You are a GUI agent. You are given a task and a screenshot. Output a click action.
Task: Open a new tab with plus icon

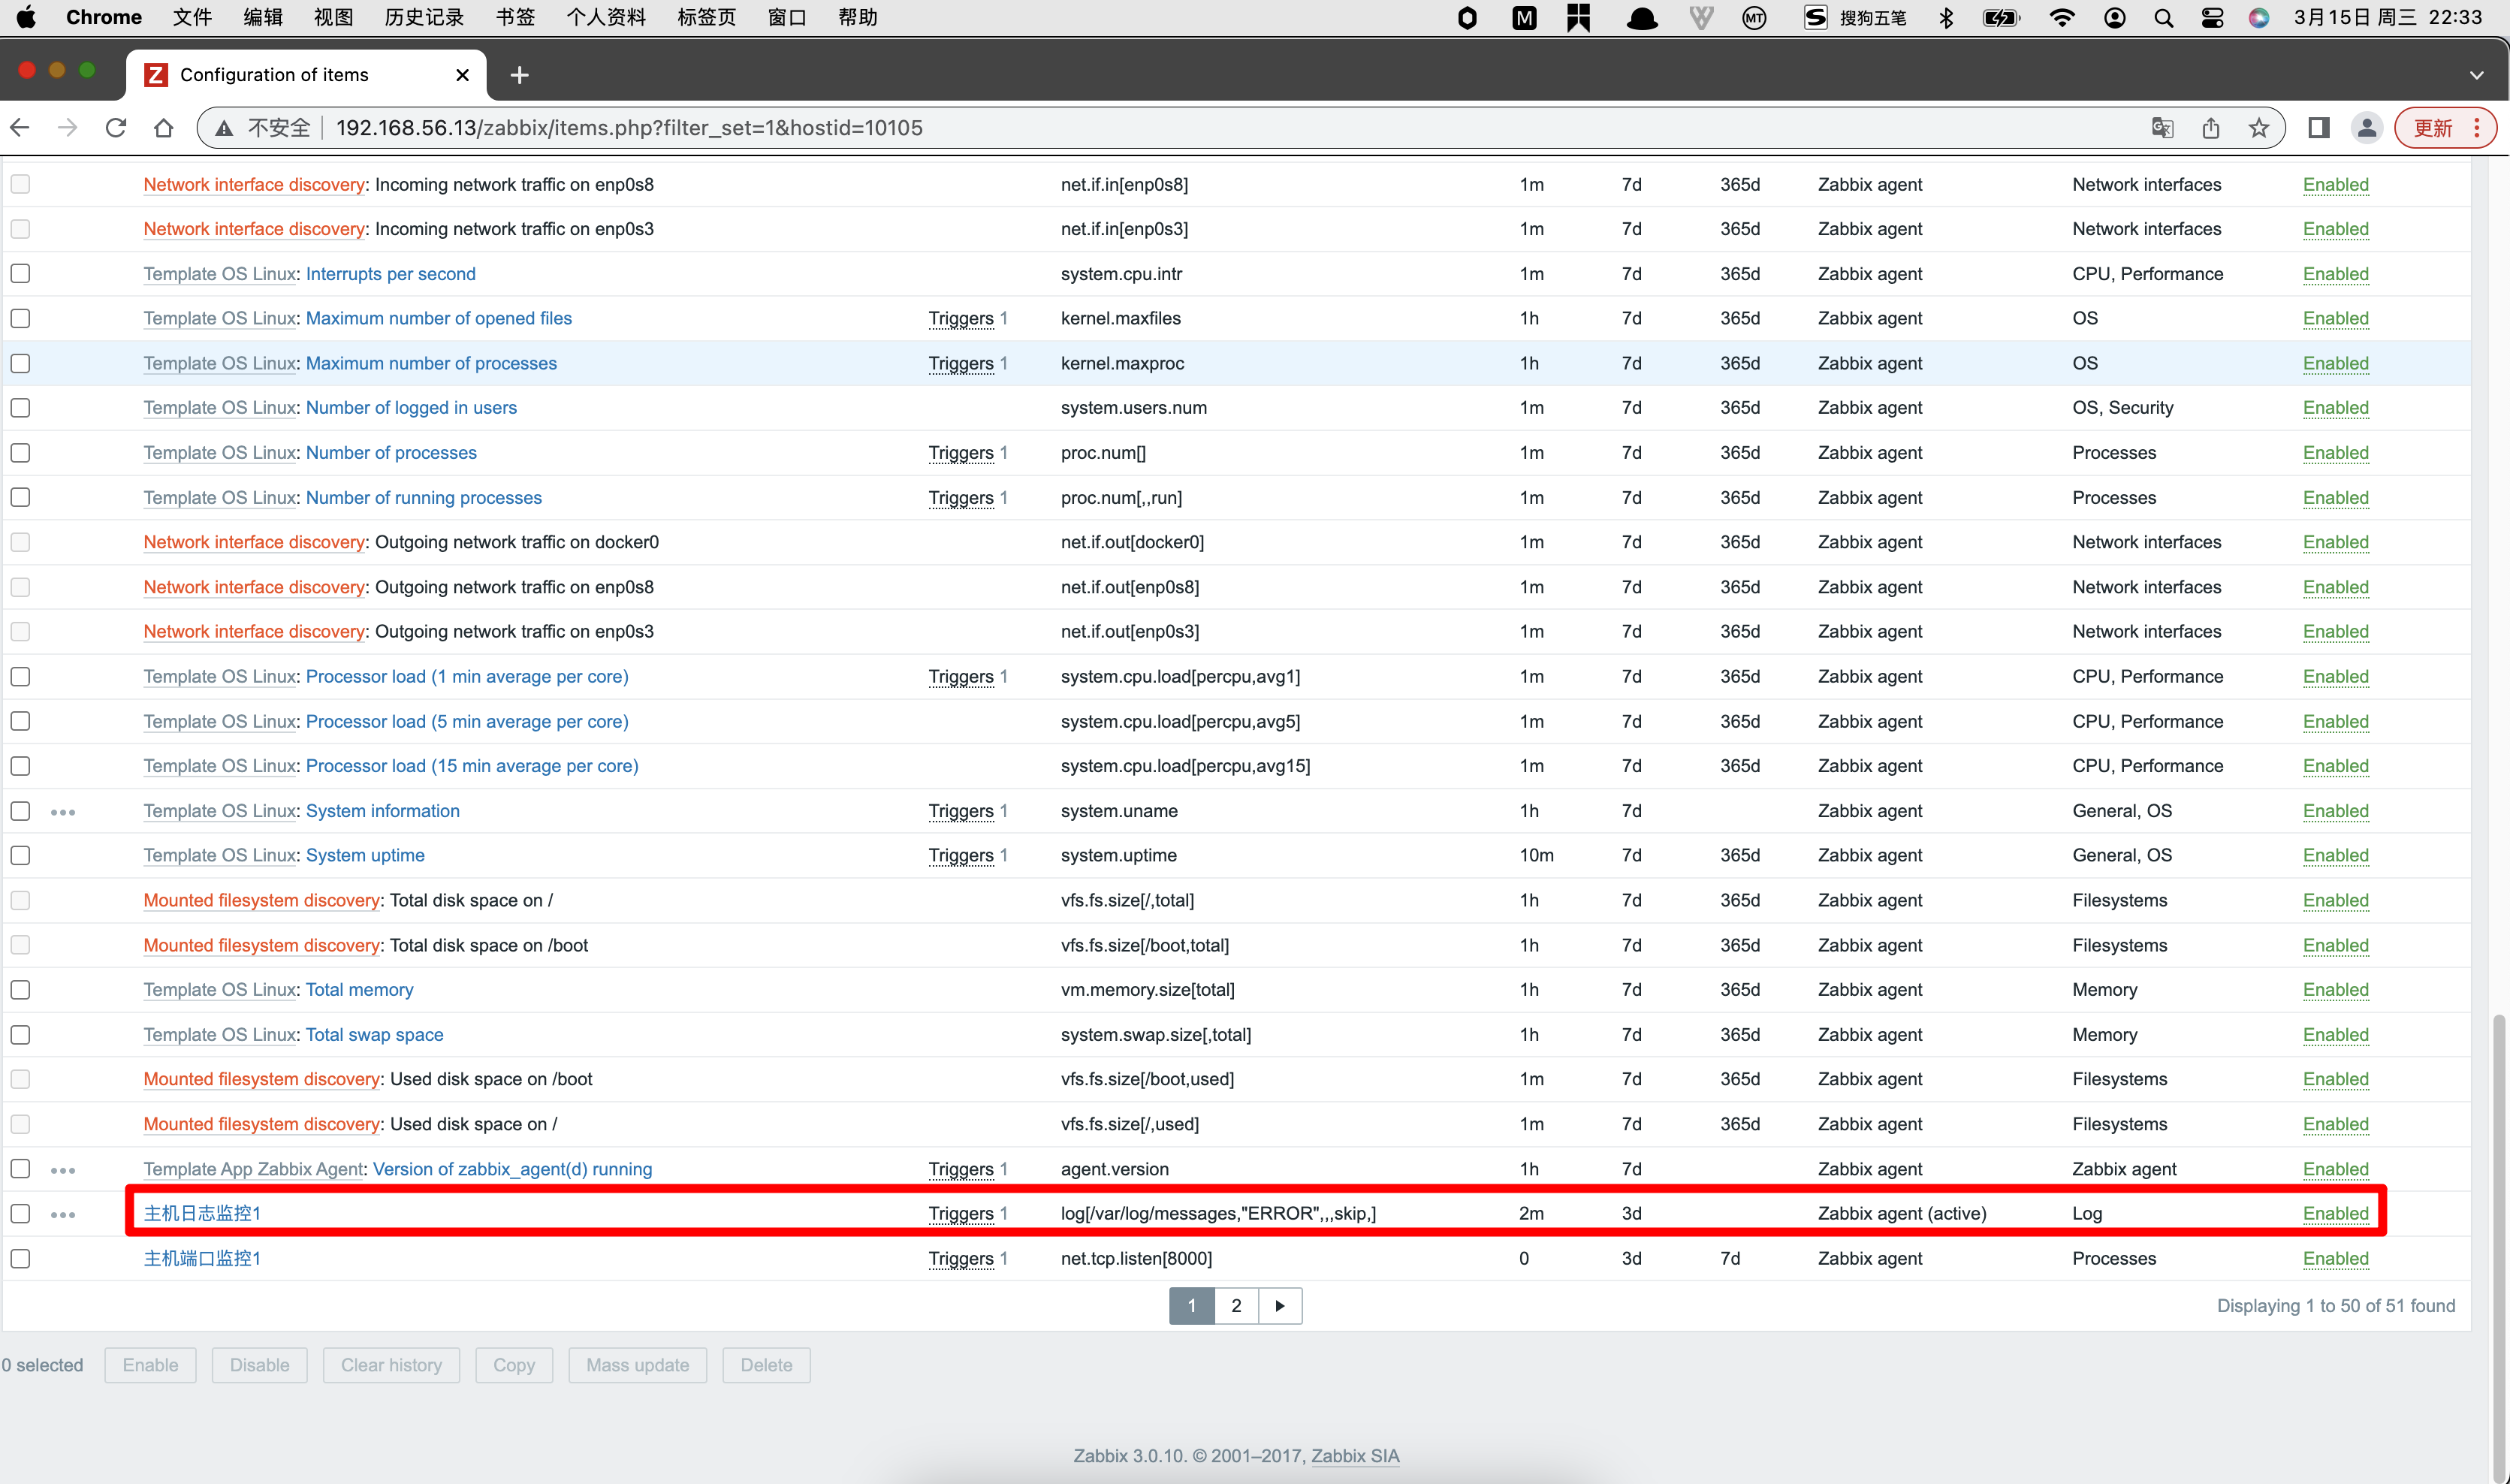click(x=519, y=75)
